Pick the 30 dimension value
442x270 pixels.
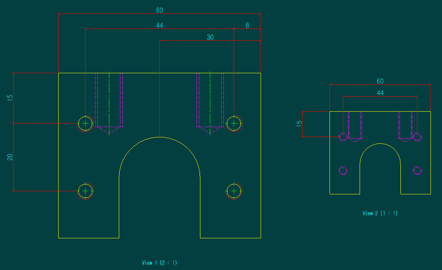(x=210, y=37)
